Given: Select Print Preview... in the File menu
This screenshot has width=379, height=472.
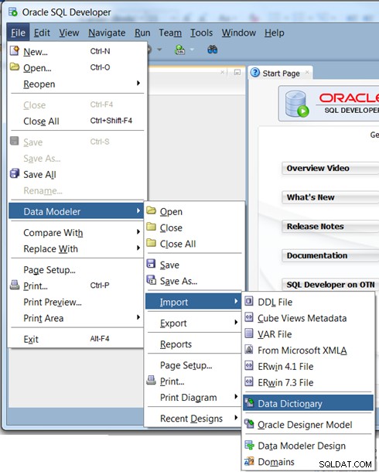Looking at the screenshot, I should (x=77, y=302).
